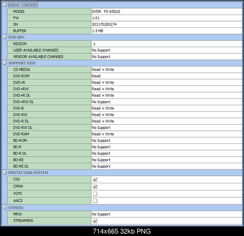Collapse the DVD RPC section

[5, 38]
